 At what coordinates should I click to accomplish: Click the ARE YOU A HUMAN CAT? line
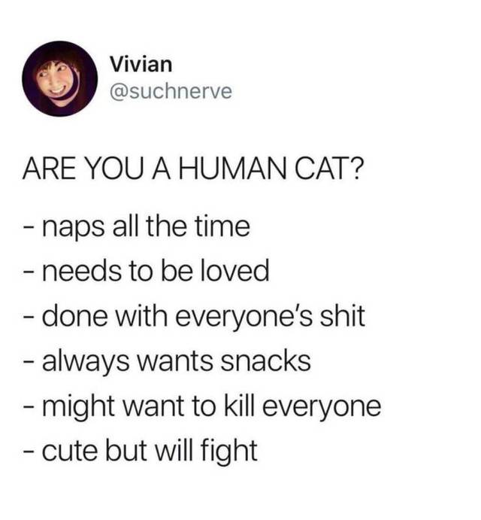pos(193,169)
